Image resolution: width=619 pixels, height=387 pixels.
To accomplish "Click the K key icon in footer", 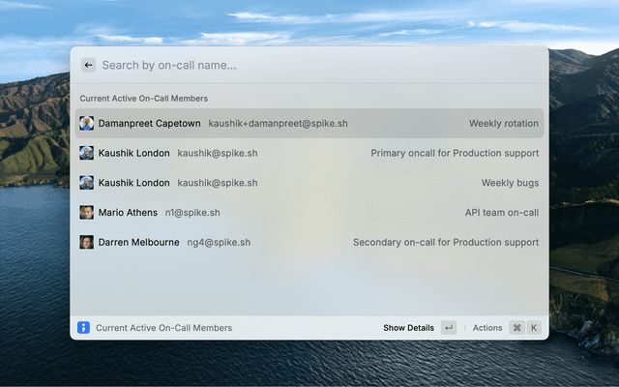I will click(533, 328).
